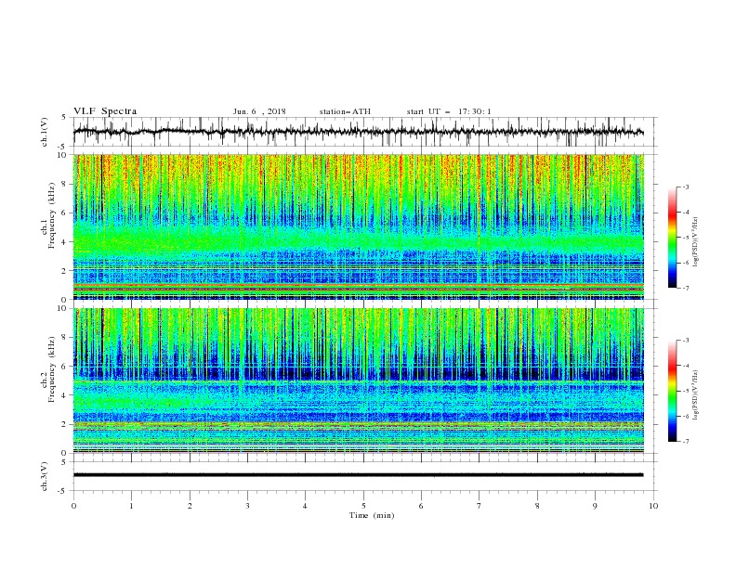This screenshot has width=736, height=568.
Task: Click the ch.2 "Frequency (kHz)" axis label
Action: (52, 369)
